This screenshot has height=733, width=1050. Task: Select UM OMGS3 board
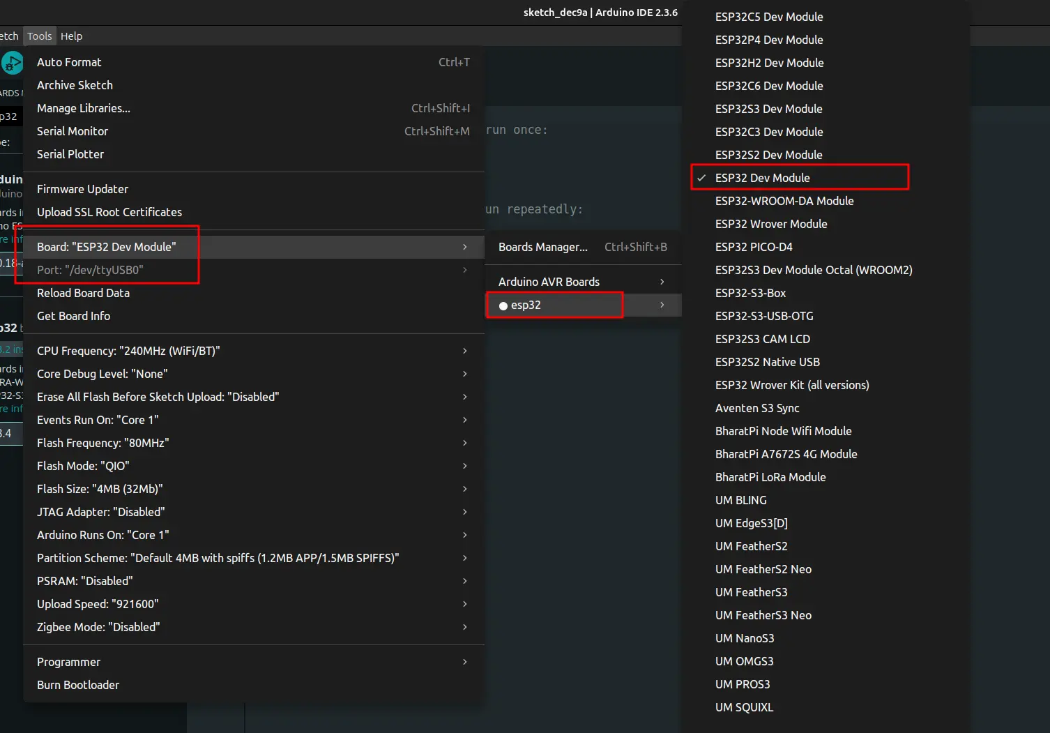[825, 661]
